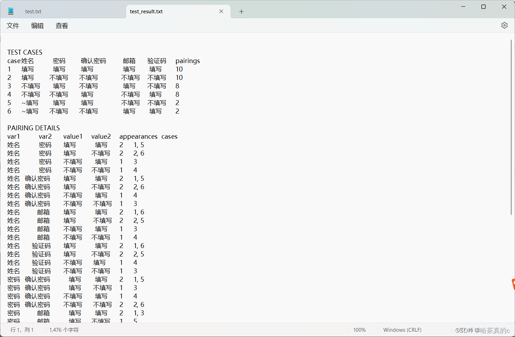
Task: Switch to the test.txt tab
Action: click(x=33, y=12)
